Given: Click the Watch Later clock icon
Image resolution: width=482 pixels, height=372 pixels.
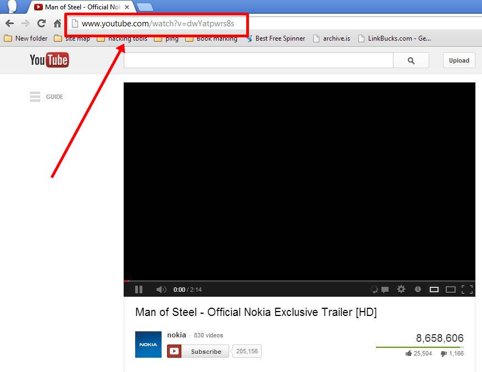Looking at the screenshot, I should (x=418, y=289).
